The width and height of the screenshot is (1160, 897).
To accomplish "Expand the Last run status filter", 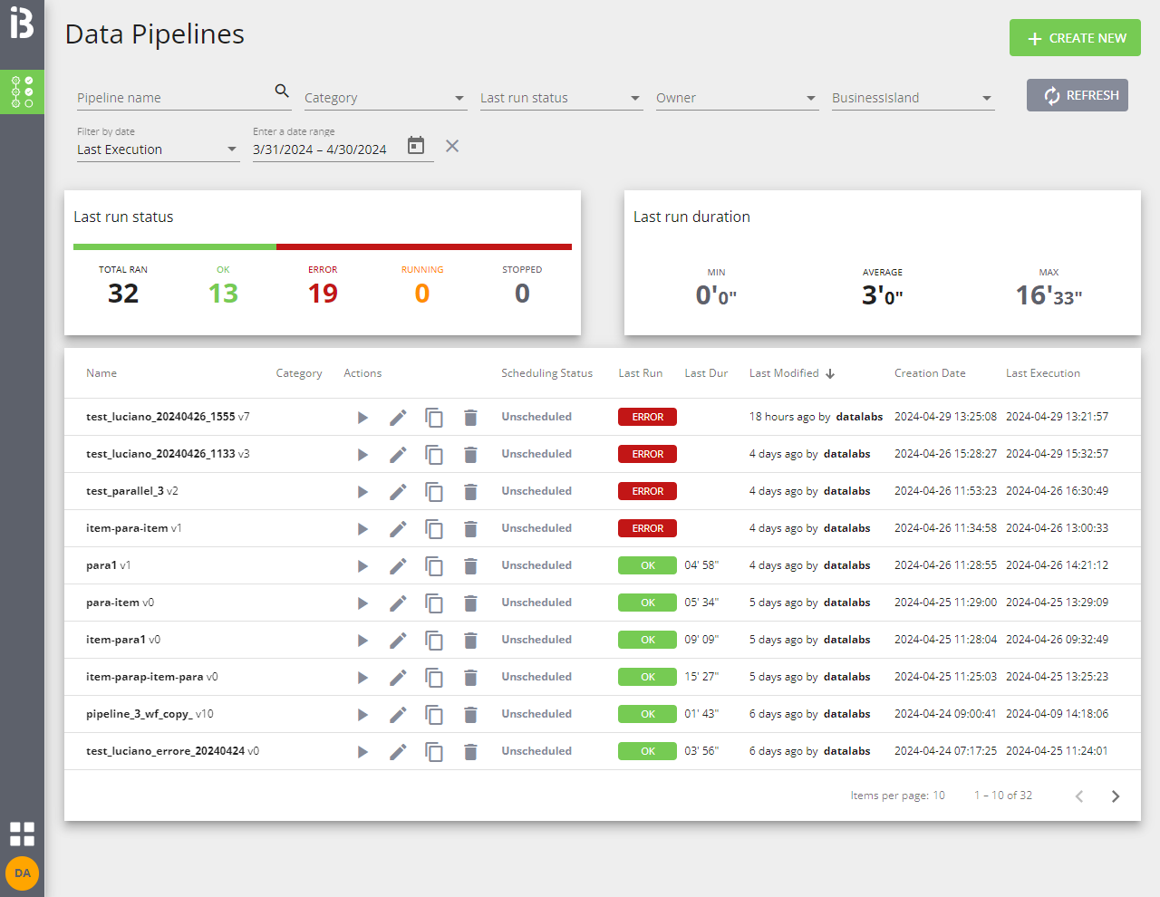I will (561, 97).
